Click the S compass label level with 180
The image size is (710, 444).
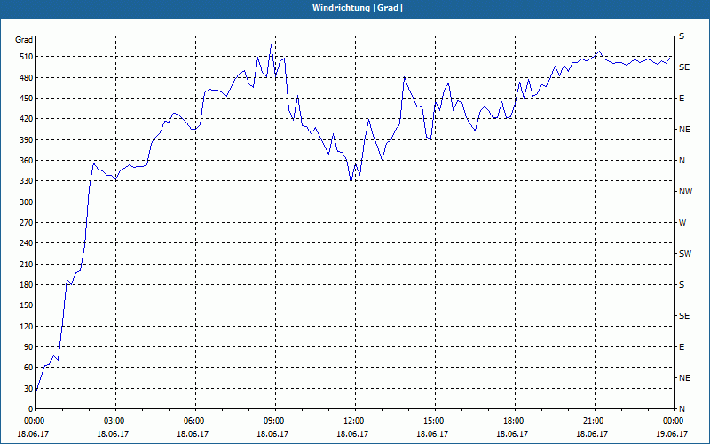[x=682, y=285]
